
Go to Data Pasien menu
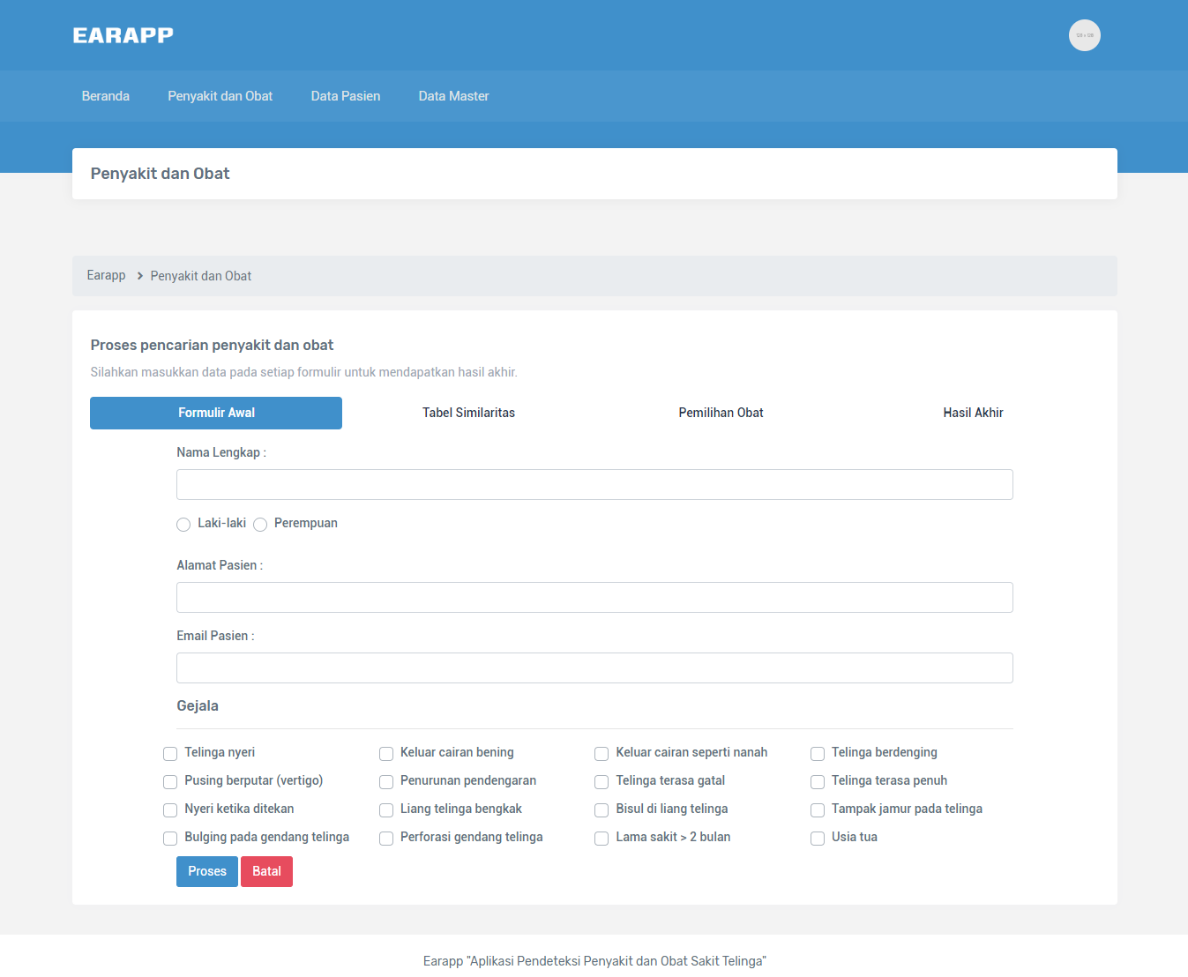click(x=345, y=96)
